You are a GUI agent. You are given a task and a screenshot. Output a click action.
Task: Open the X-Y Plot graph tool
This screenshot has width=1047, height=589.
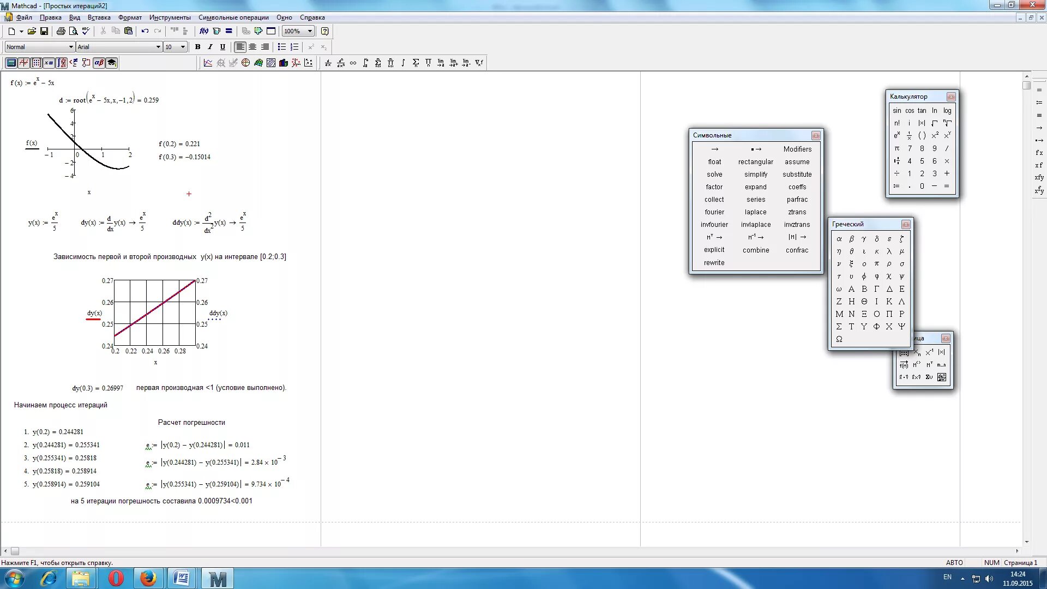click(208, 63)
